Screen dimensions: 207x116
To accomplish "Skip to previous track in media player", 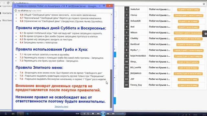I will point(98,114).
